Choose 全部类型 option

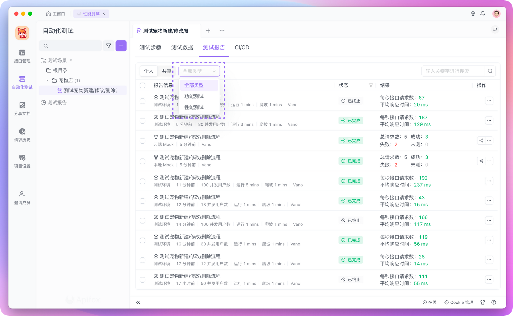pos(199,85)
